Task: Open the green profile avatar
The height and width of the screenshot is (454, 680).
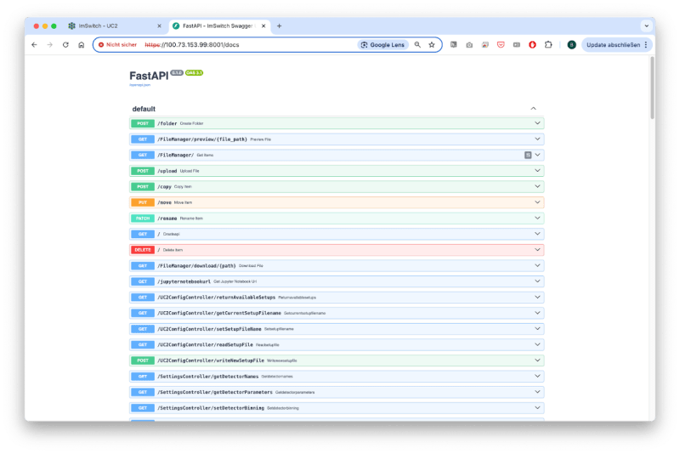Action: click(571, 45)
